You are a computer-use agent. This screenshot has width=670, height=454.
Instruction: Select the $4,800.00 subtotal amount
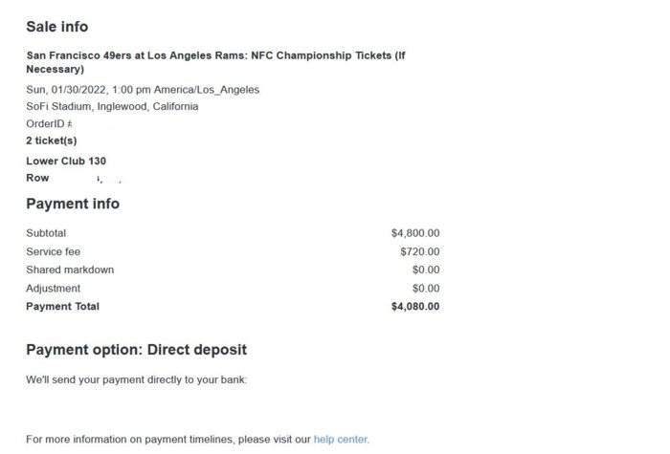(415, 233)
